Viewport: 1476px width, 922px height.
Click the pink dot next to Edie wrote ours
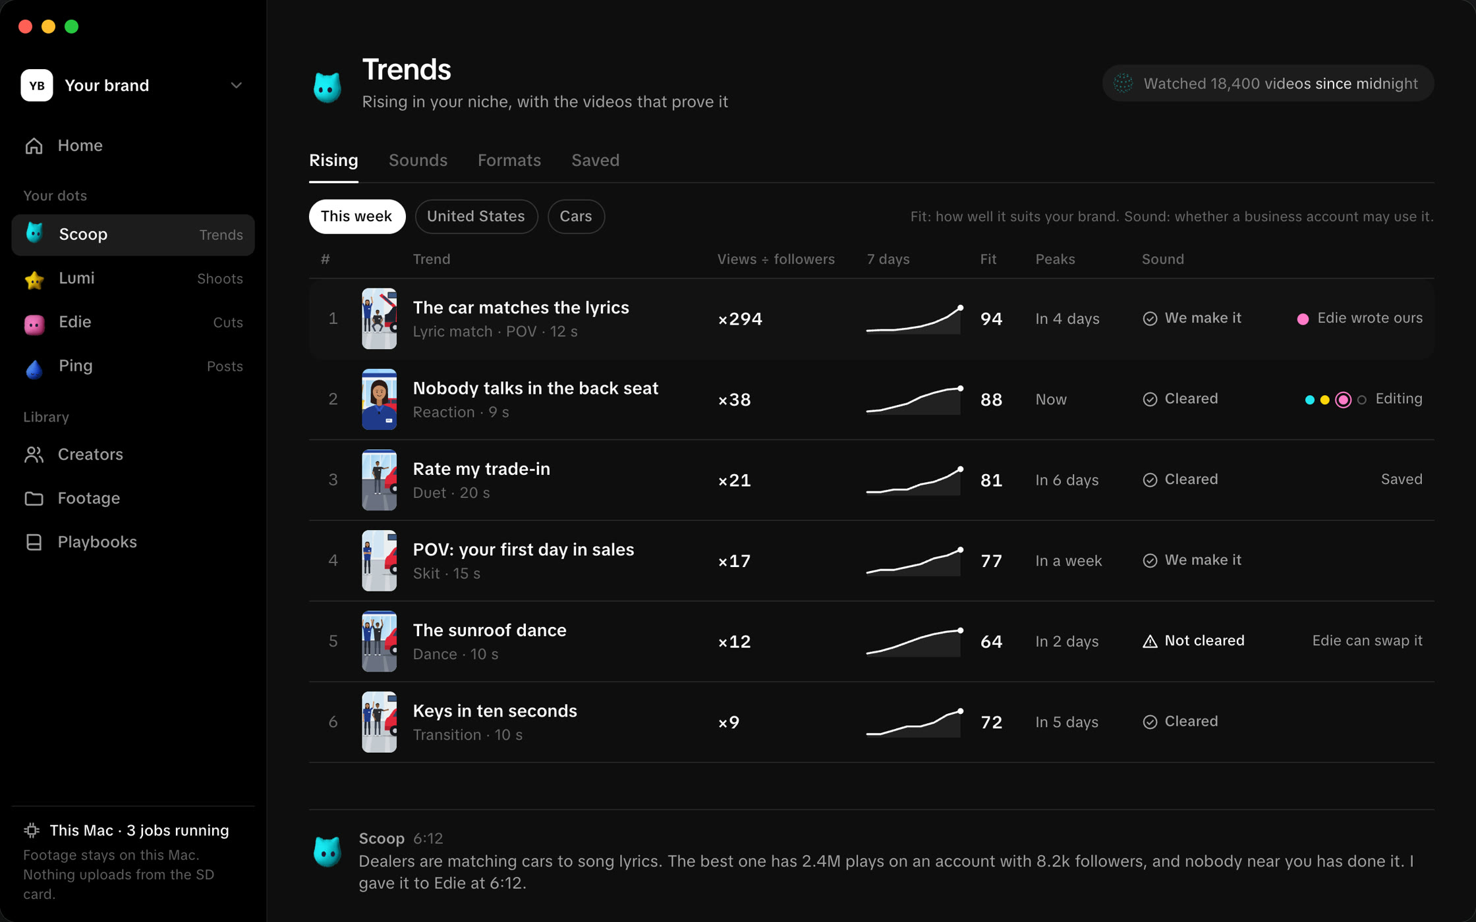1303,319
